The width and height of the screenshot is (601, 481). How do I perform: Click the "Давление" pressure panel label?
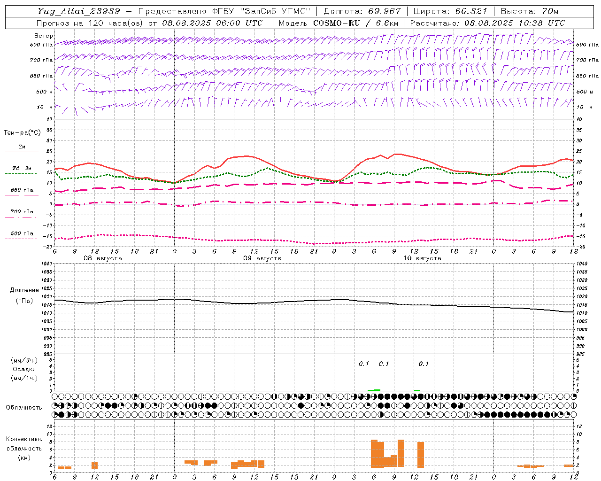click(x=24, y=290)
